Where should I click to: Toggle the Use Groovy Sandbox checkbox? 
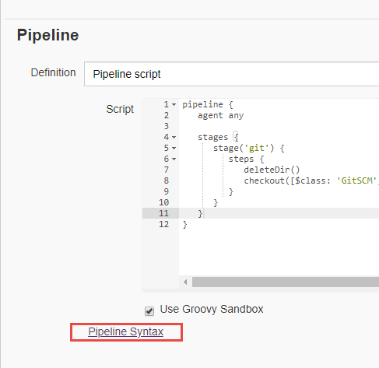[149, 311]
